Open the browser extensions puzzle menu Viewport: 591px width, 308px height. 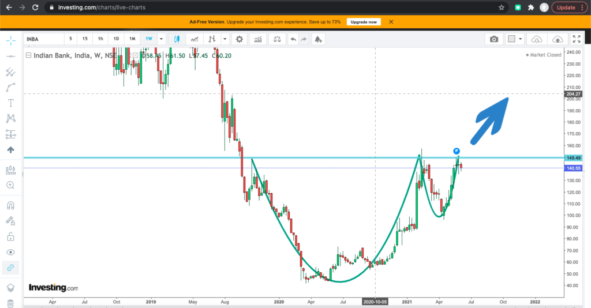click(531, 7)
